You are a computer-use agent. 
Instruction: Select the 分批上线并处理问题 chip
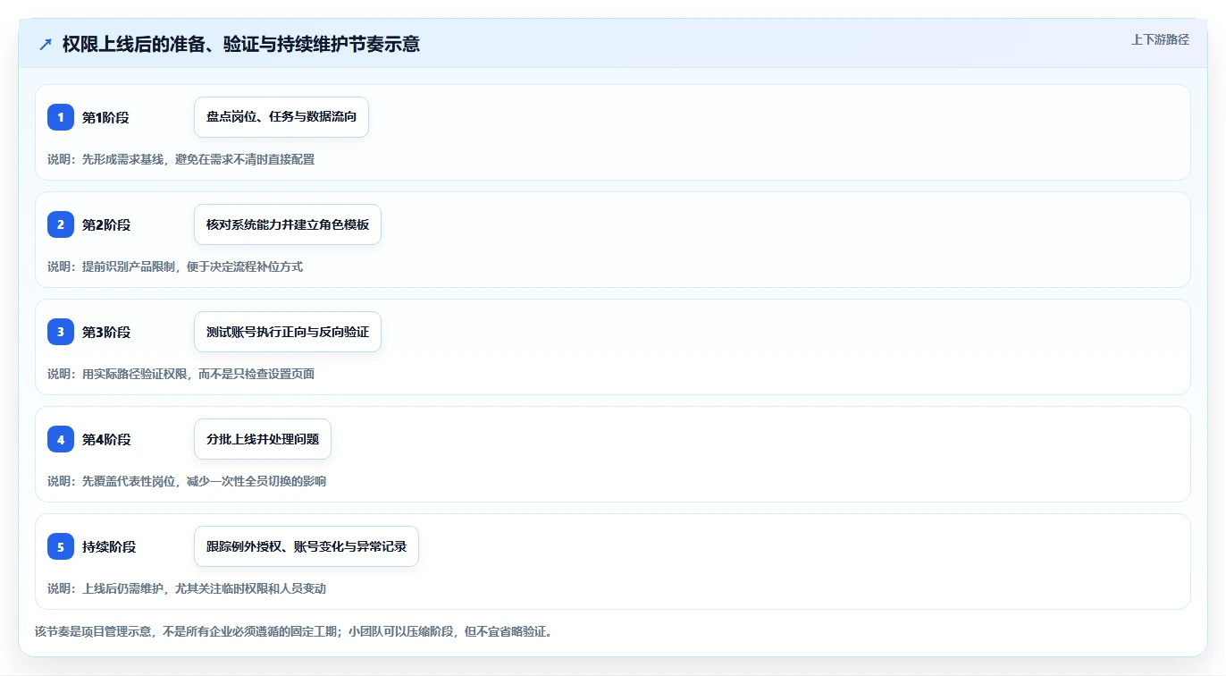263,439
